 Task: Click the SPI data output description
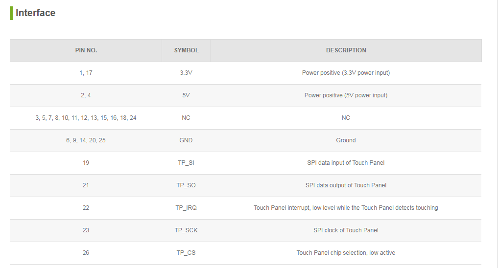[x=346, y=185]
